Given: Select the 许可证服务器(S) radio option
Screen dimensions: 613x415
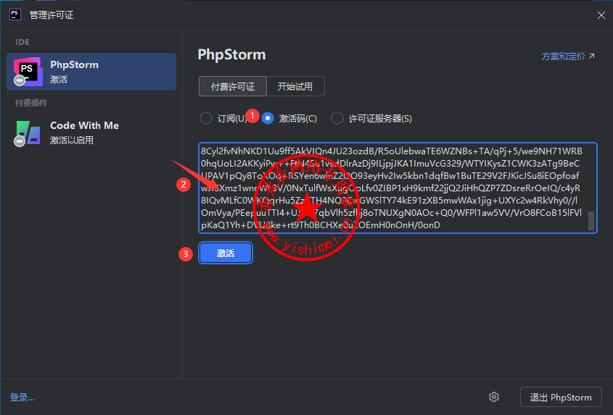Looking at the screenshot, I should click(337, 118).
